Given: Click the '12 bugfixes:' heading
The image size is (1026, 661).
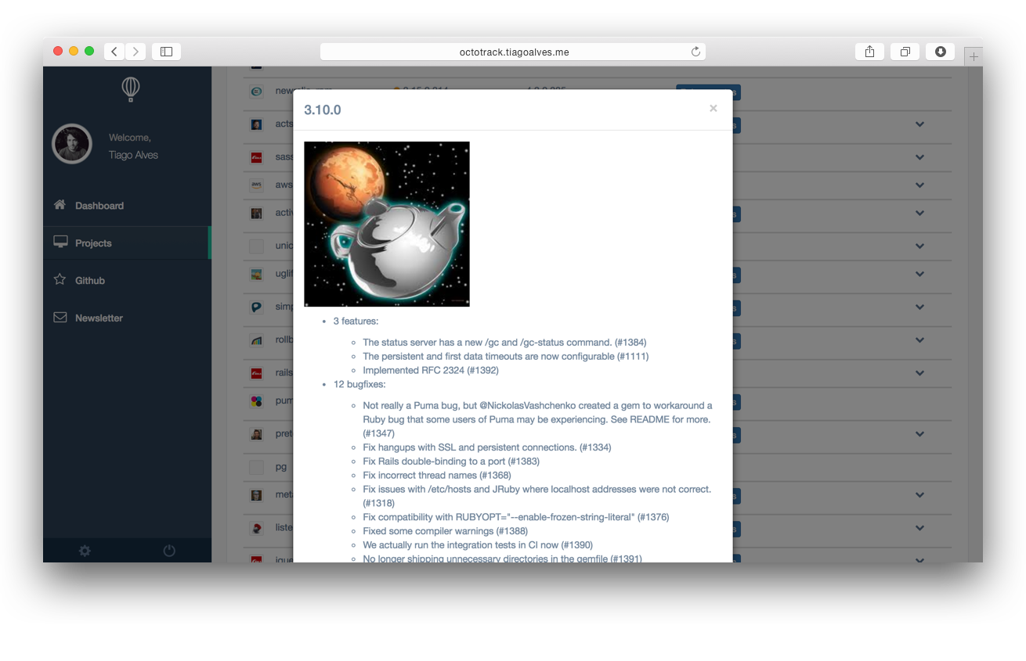Looking at the screenshot, I should [x=359, y=384].
